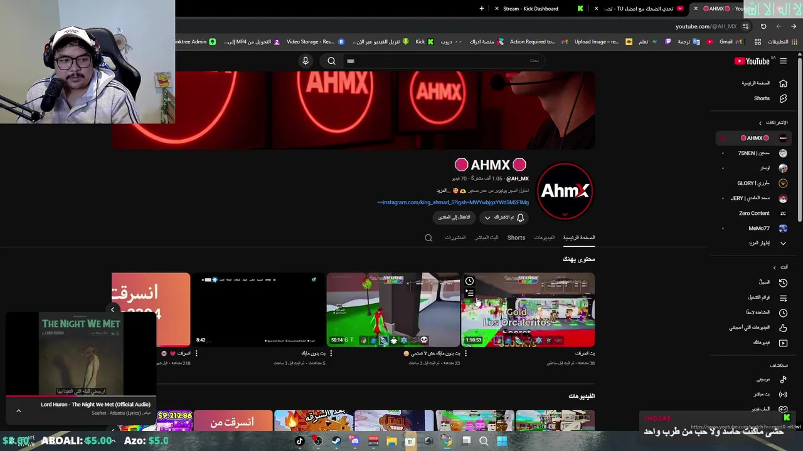Screen dimensions: 803x451
Task: Open Shorts from the sidebar
Action: point(762,98)
